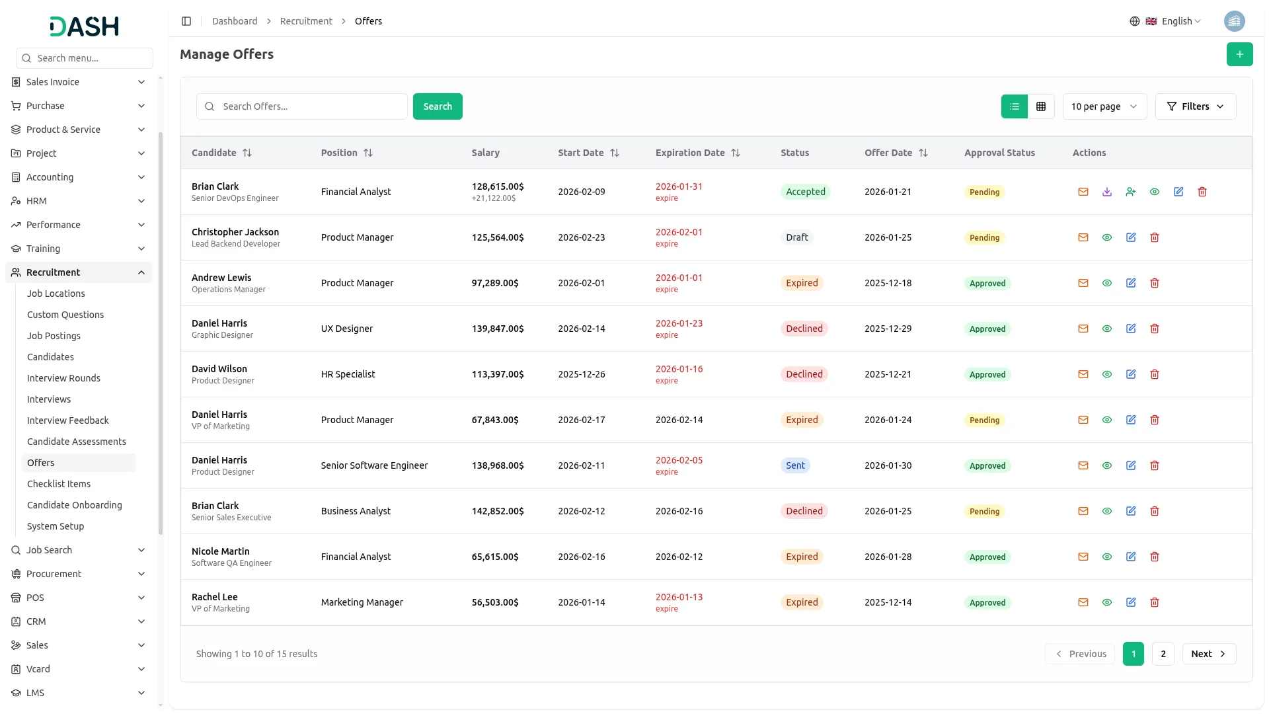This screenshot has width=1269, height=714.
Task: Delete David Wilson's offer
Action: click(x=1155, y=374)
